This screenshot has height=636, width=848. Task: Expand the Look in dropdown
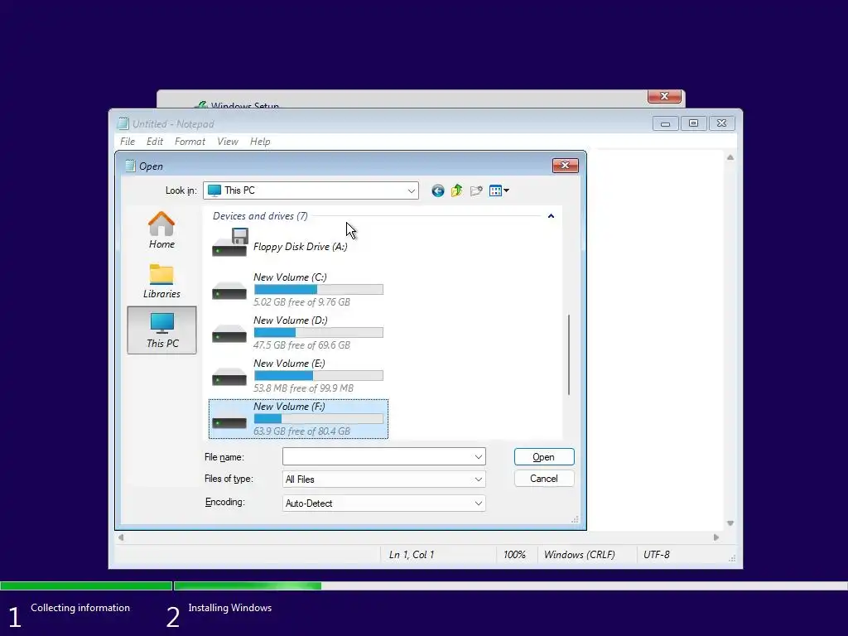point(411,190)
